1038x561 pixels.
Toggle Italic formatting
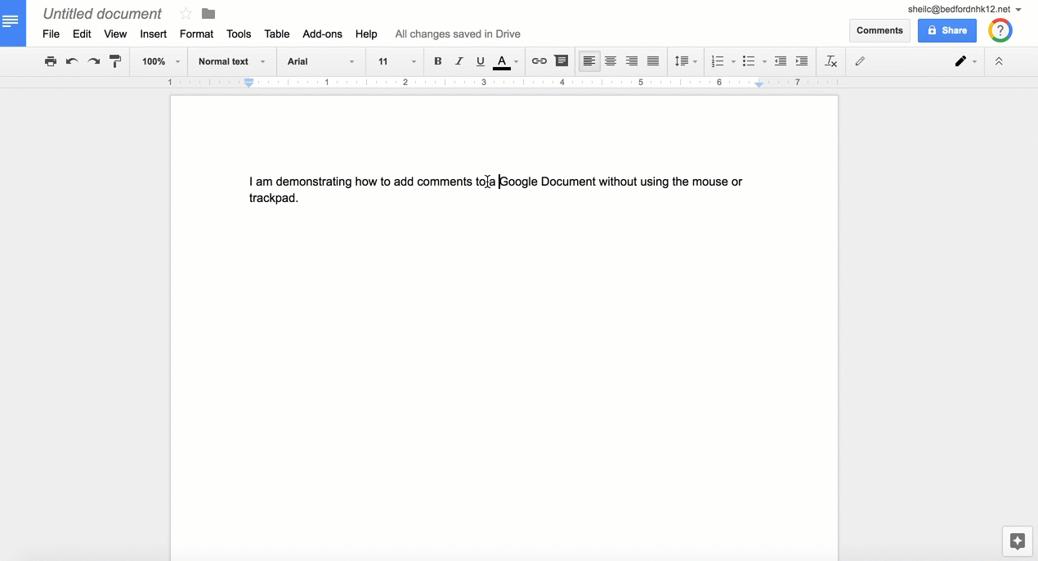coord(459,61)
